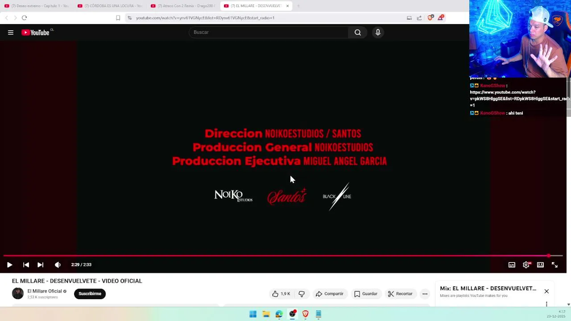Save video with Guardar button

(x=366, y=294)
